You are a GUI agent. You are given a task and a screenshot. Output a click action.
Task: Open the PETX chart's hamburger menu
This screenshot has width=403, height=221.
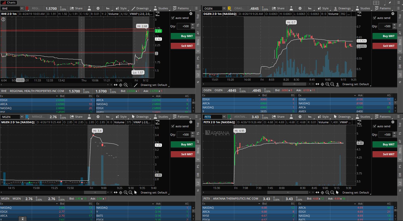pyautogui.click(x=398, y=117)
